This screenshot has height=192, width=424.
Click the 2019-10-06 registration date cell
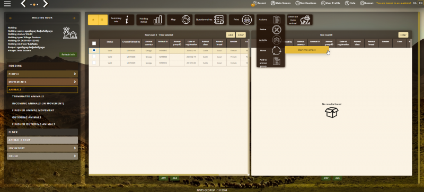point(191,62)
